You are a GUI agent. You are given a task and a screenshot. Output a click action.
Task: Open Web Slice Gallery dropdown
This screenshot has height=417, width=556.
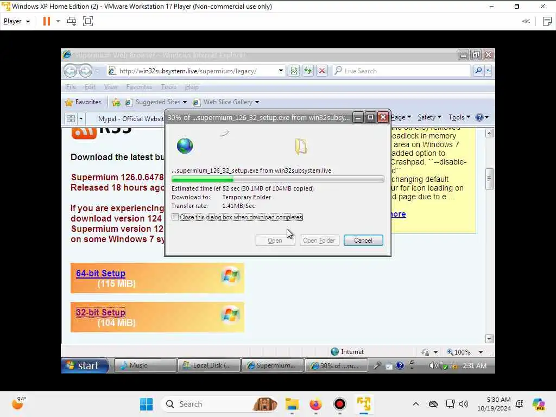226,102
